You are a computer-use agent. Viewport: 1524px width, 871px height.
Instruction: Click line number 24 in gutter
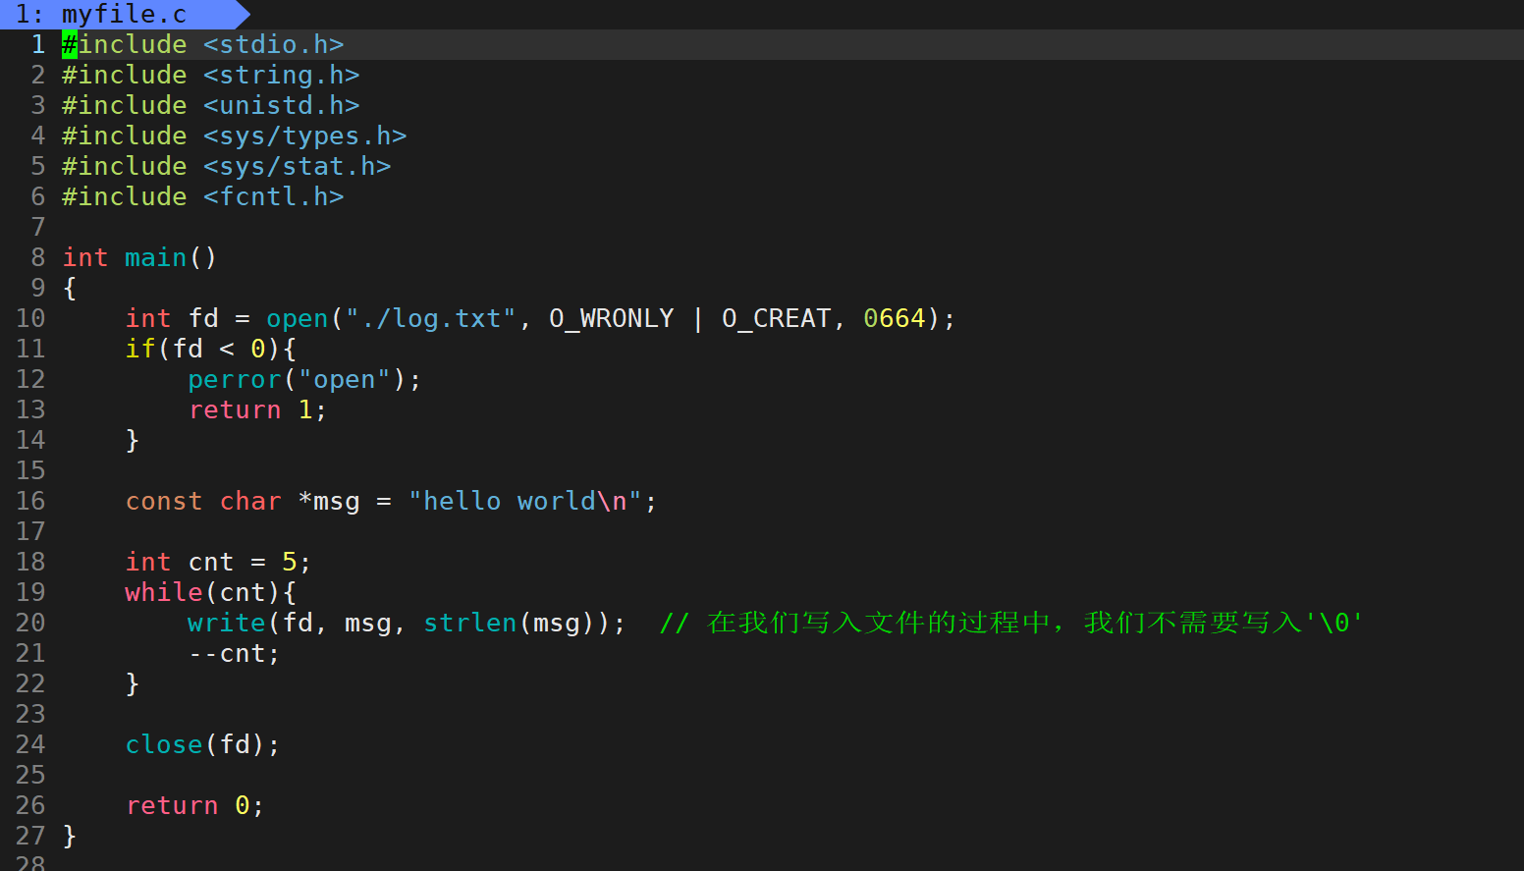click(x=30, y=744)
